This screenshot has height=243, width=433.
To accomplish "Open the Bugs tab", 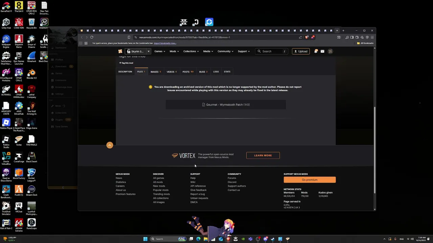I will point(203,72).
